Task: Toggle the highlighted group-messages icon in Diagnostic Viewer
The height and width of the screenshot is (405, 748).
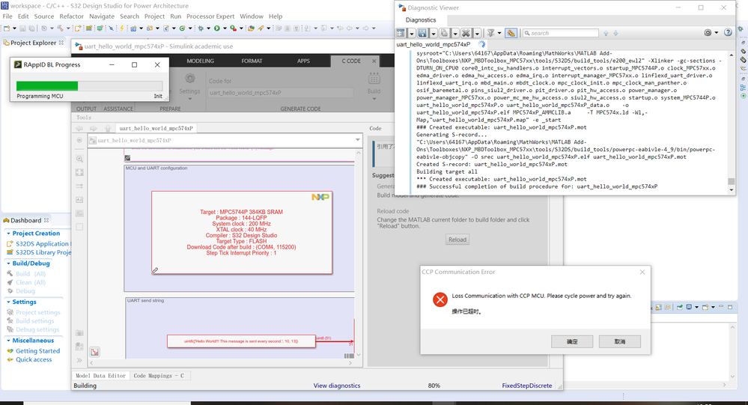Action: 511,33
